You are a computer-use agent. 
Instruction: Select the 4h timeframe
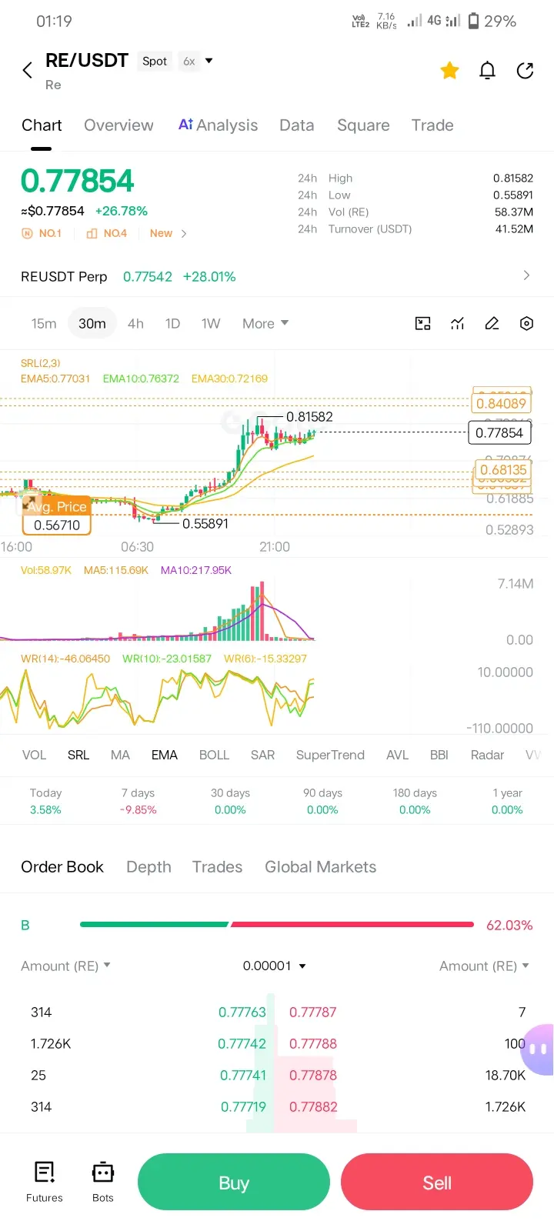click(x=135, y=324)
